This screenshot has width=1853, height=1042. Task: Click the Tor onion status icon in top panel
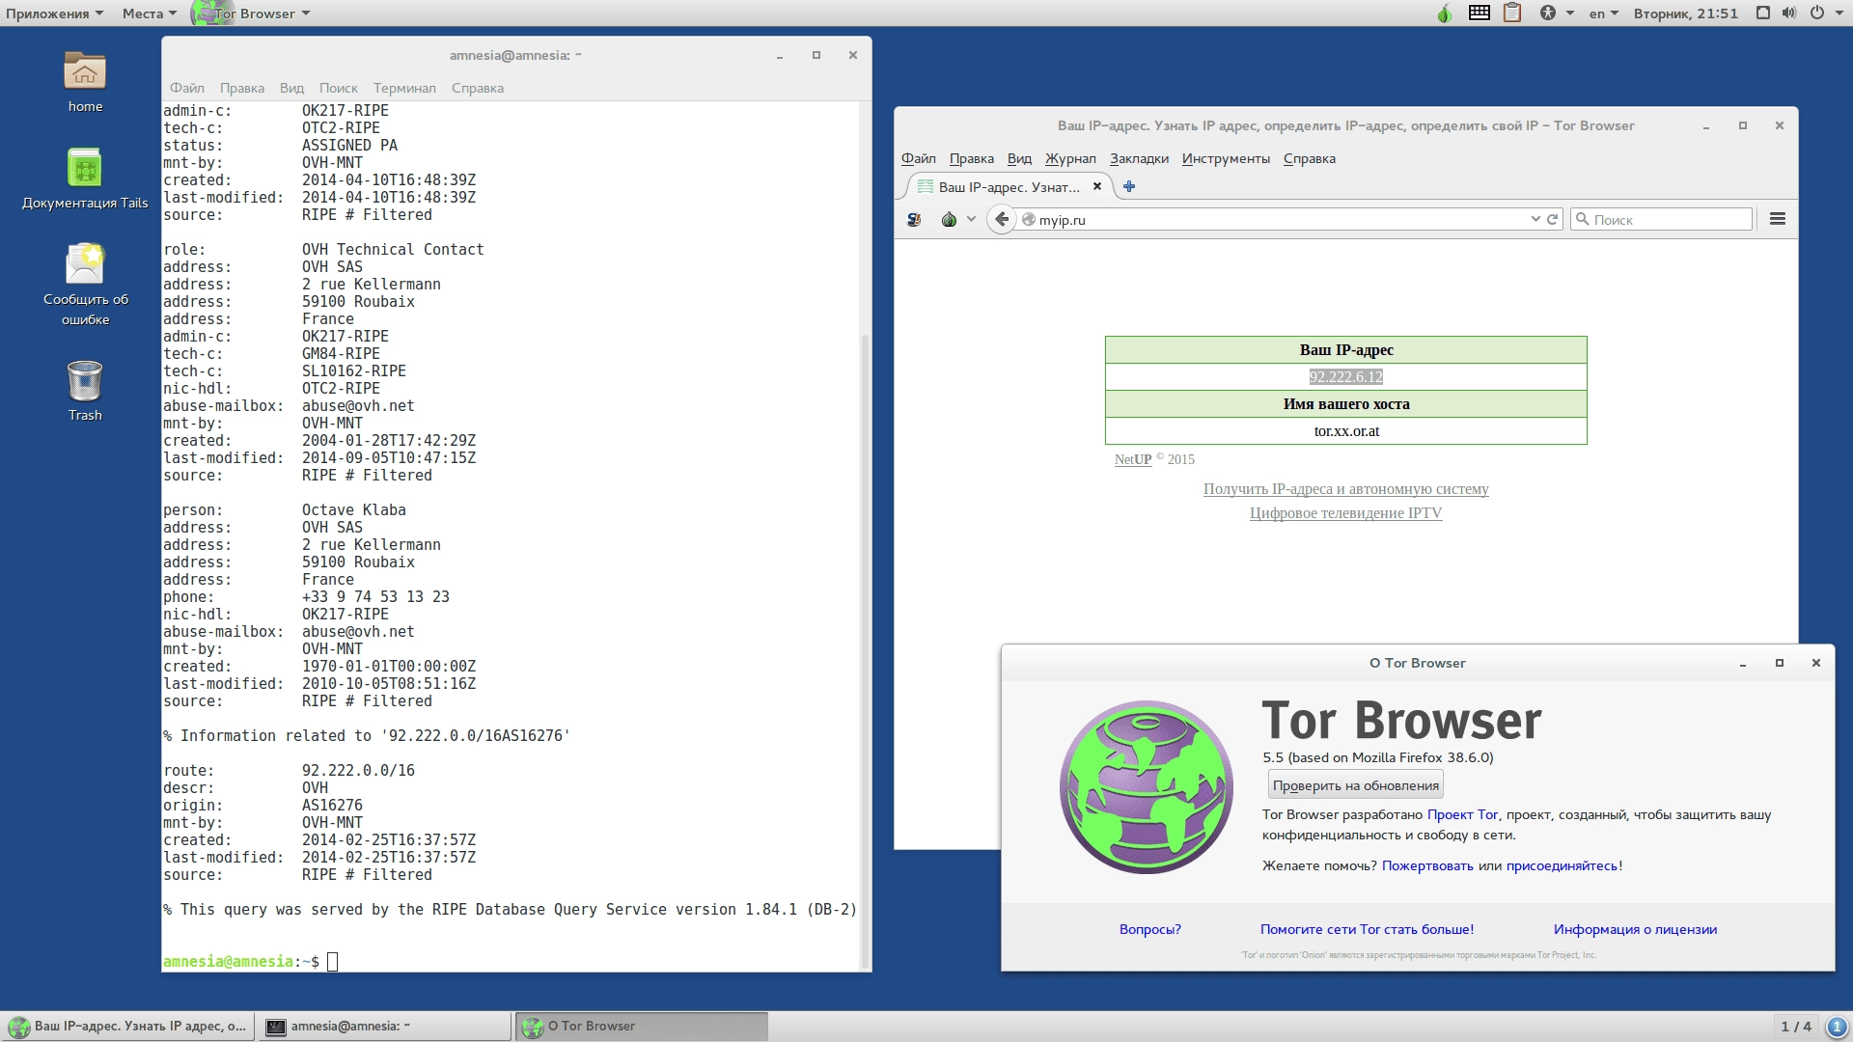click(1444, 14)
